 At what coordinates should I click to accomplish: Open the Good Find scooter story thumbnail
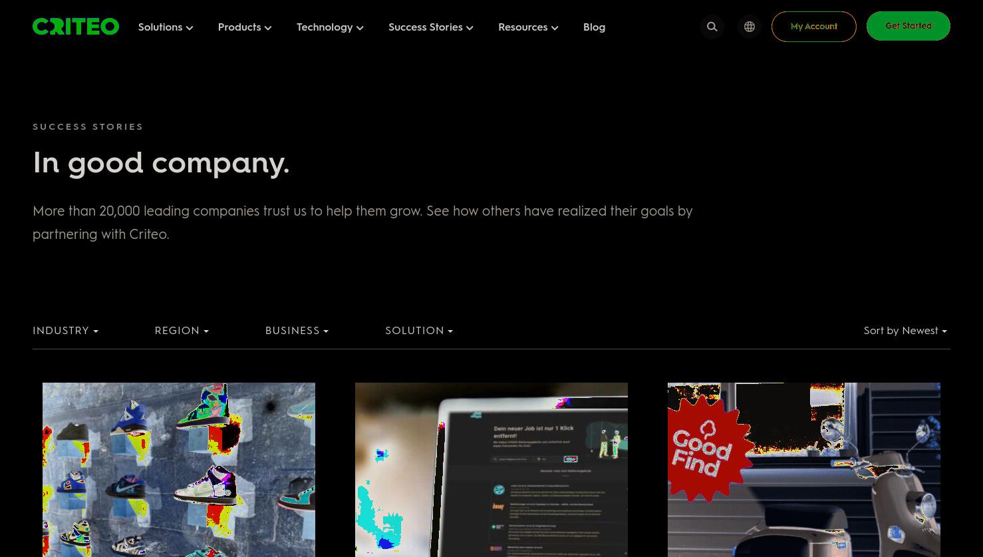click(804, 470)
